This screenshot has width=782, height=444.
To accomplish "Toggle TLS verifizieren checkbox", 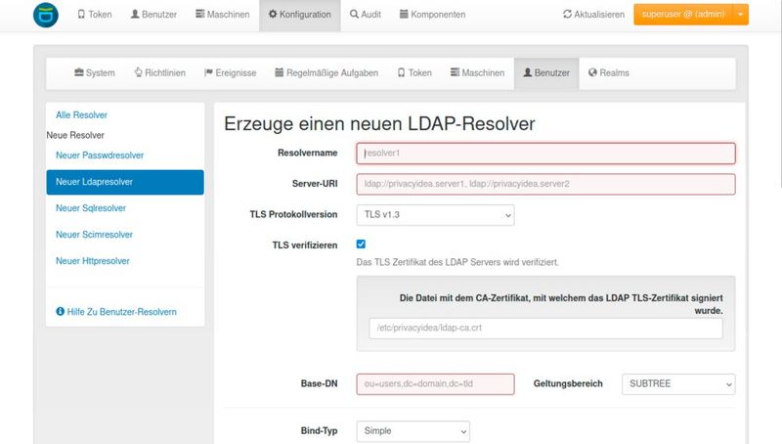I will tap(361, 244).
